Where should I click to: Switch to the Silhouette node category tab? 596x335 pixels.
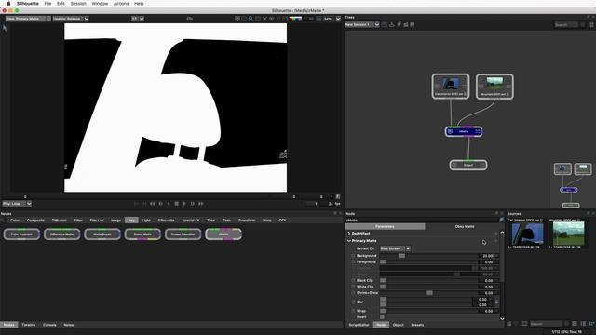[166, 221]
